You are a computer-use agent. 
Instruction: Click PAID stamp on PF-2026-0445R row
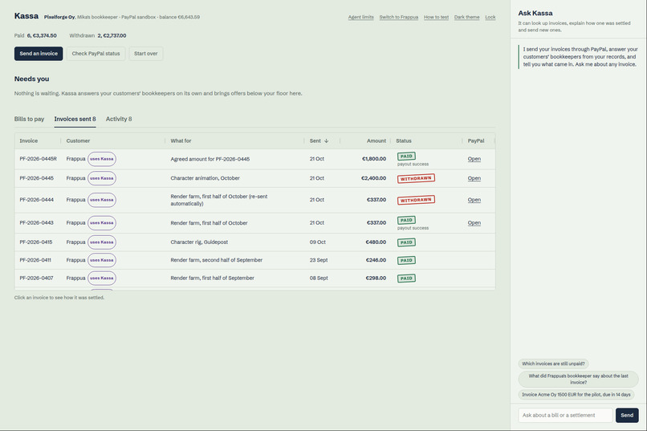406,157
